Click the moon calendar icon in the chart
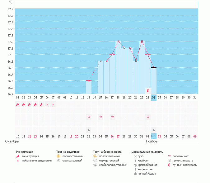 pos(148,91)
